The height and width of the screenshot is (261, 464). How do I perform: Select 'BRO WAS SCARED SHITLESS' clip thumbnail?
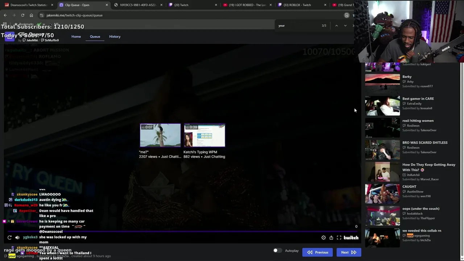pyautogui.click(x=382, y=150)
